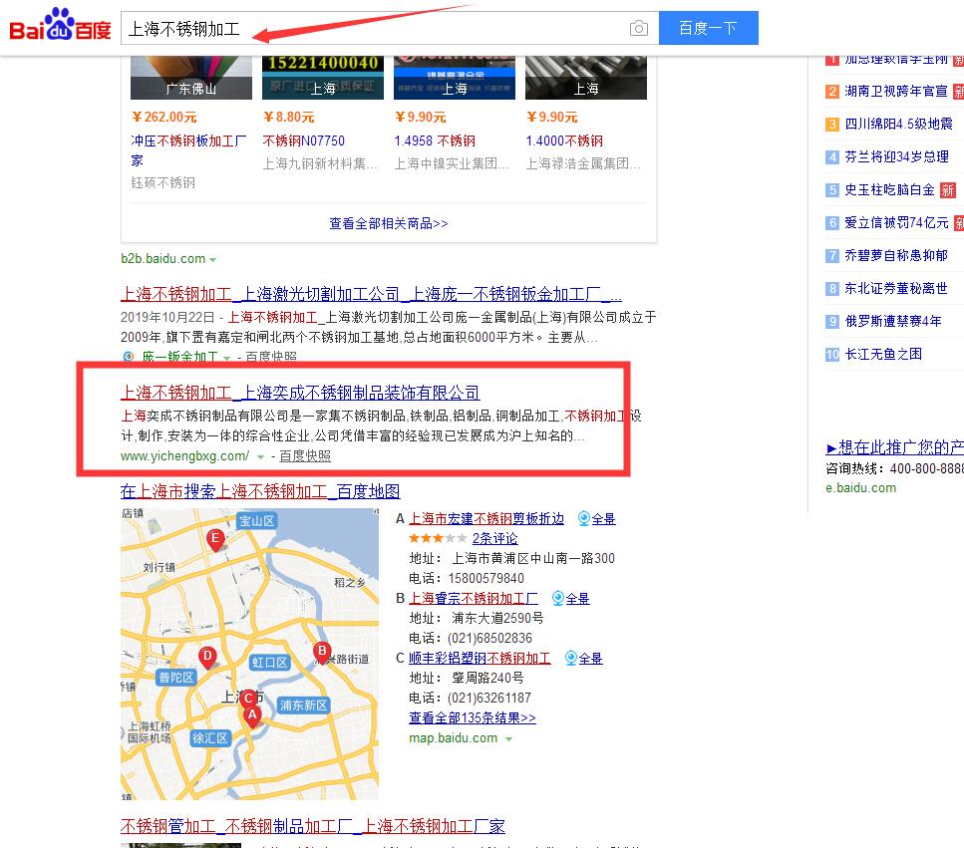Open hot search 湖南卫视跨年官宣
964x848 pixels.
point(896,92)
